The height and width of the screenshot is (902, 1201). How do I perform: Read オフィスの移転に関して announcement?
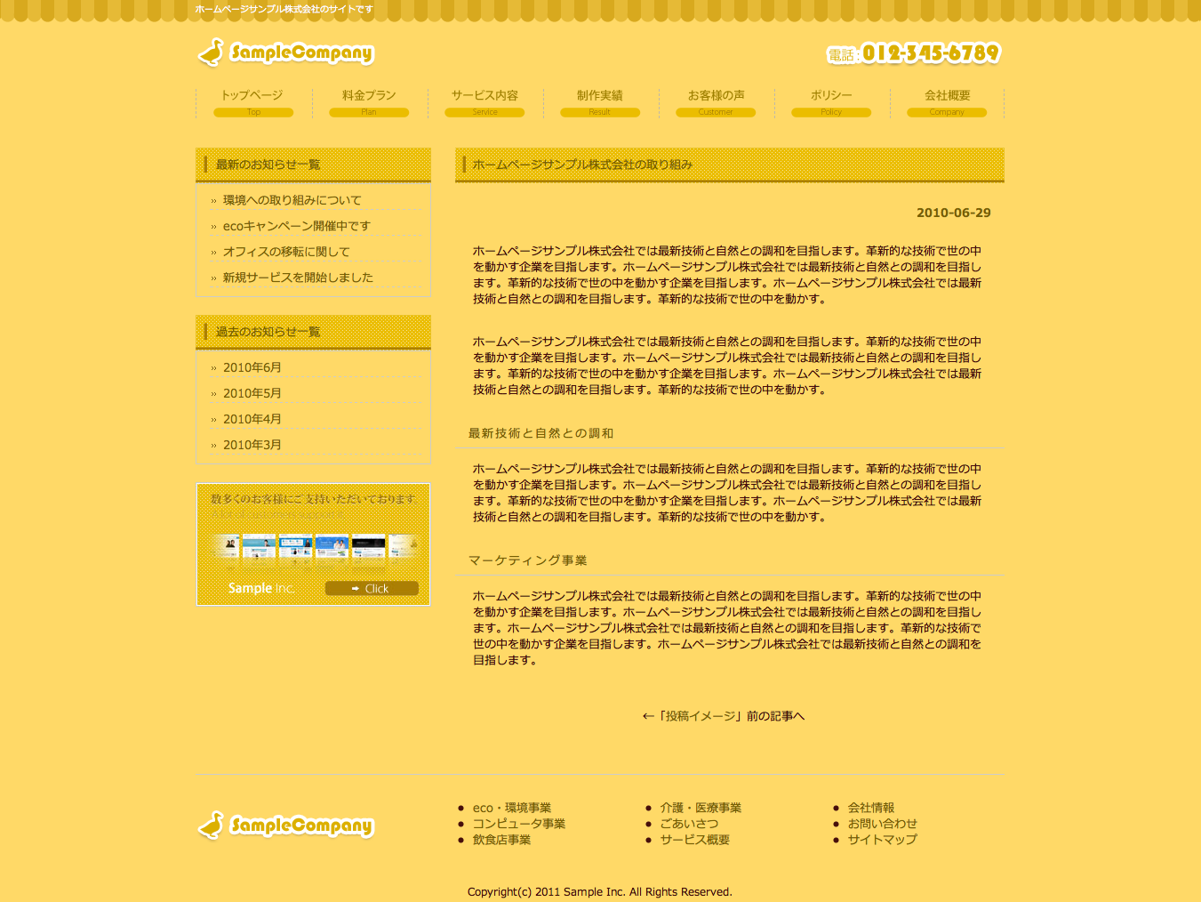point(286,252)
